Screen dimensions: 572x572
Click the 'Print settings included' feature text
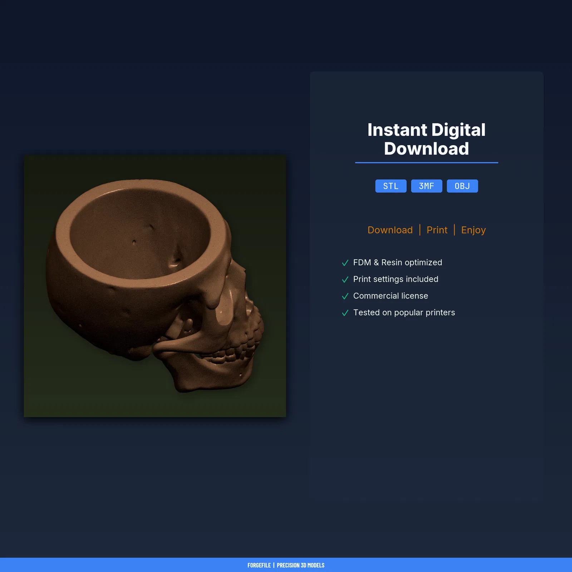396,279
